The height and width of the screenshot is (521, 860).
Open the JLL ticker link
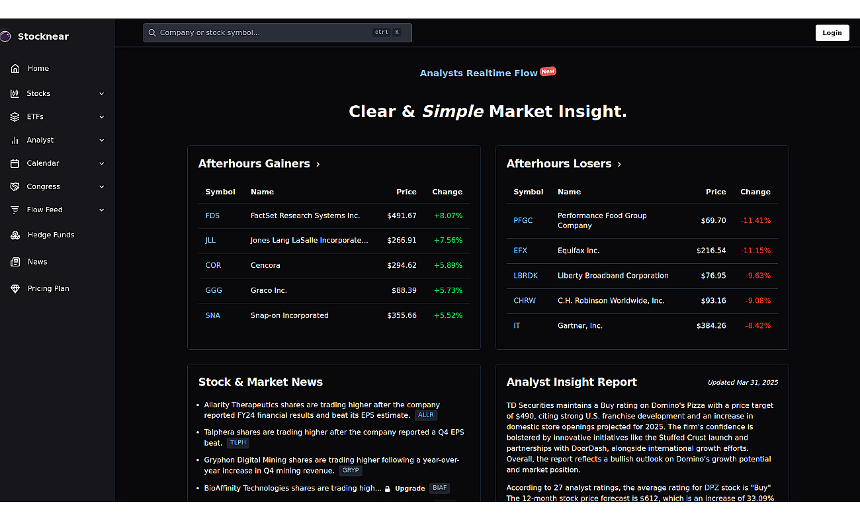coord(210,240)
